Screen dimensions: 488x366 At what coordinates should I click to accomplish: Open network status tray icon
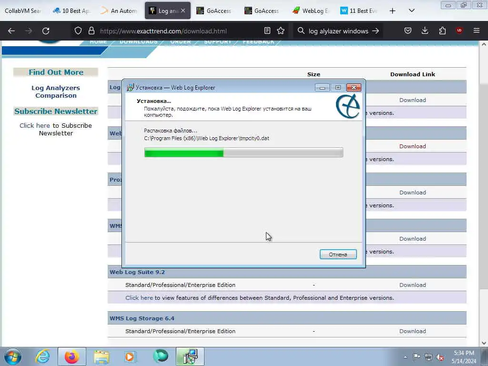[428, 357]
